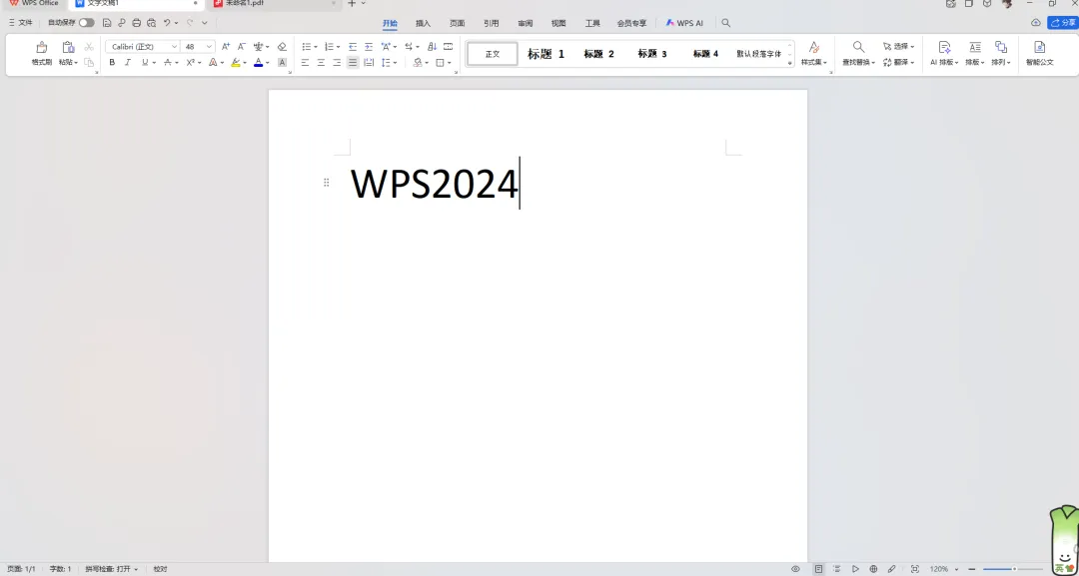Click the zoom slider in status bar
This screenshot has height=576, width=1079.
pyautogui.click(x=1011, y=569)
